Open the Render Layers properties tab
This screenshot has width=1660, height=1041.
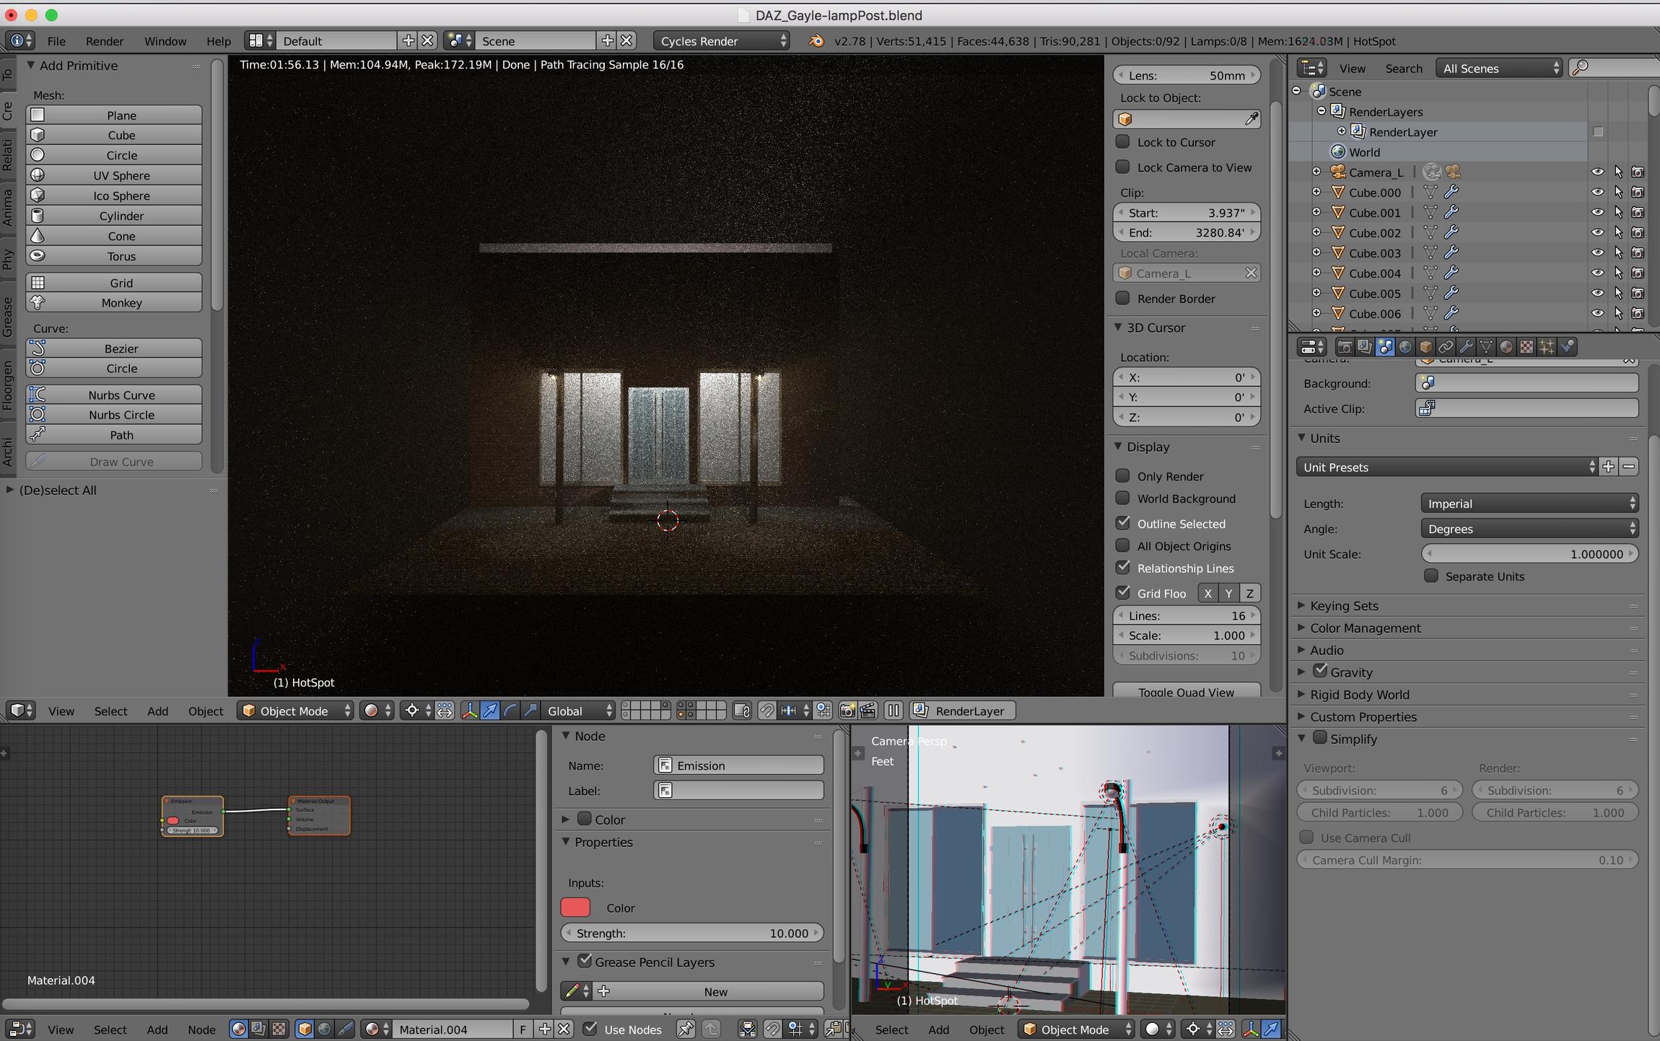[1365, 347]
